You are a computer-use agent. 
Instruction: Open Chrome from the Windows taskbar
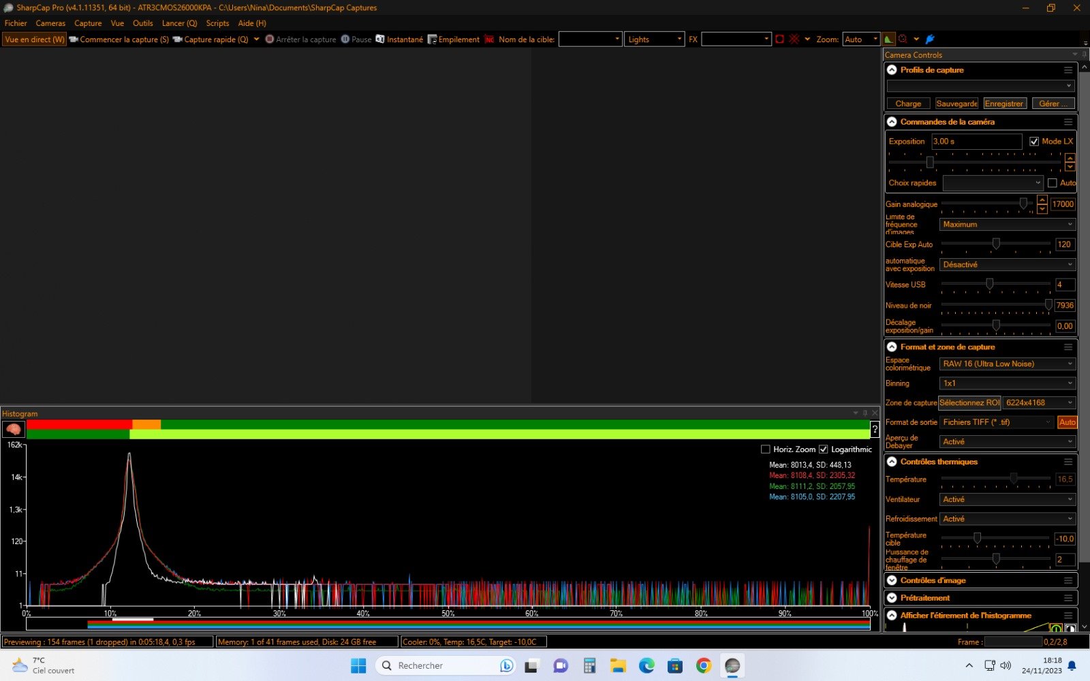click(x=704, y=665)
